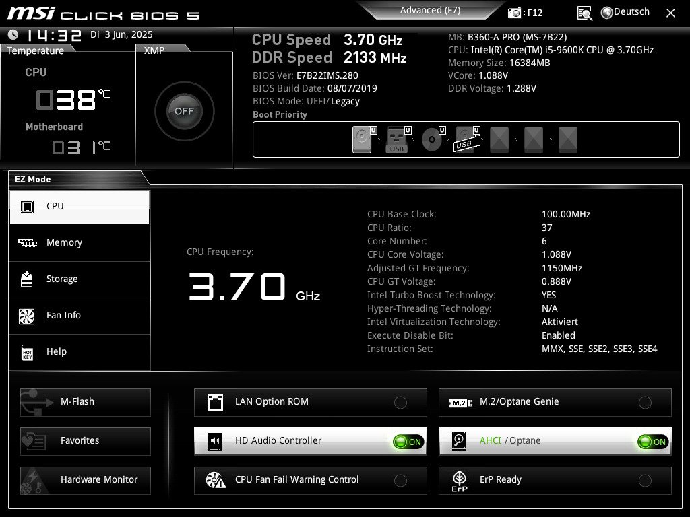Click the LAN Option ROM chip icon
The image size is (690, 517).
coord(215,402)
